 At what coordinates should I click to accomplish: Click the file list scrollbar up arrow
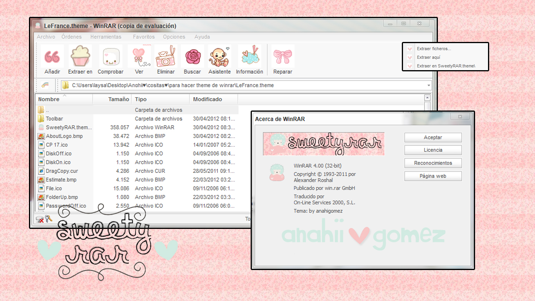point(427,98)
